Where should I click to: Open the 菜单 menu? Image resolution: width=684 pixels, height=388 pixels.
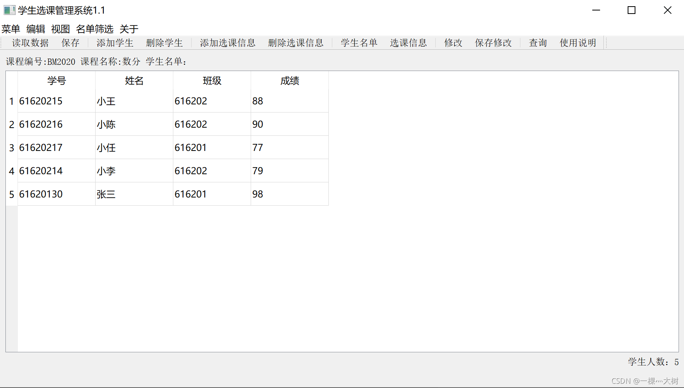11,29
